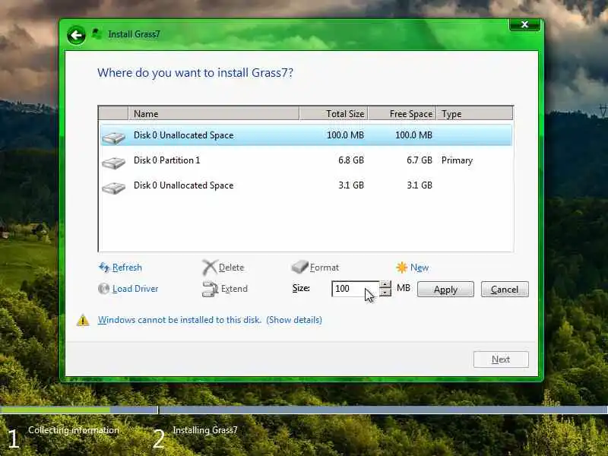Decrease size with the down spinner arrow
608x456 pixels.
[385, 293]
